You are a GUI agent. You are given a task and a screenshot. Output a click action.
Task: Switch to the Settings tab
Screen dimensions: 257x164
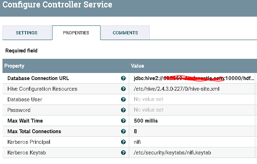27,33
